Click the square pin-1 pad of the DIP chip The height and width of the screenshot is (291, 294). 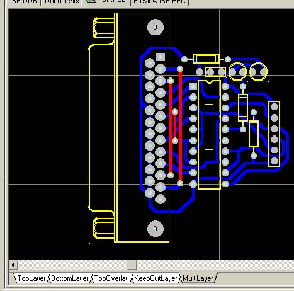coord(193,86)
